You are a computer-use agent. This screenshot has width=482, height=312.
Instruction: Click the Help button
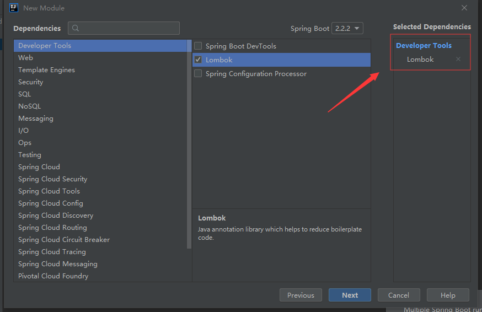(x=448, y=295)
